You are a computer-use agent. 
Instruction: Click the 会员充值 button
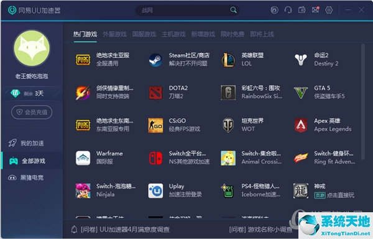click(32, 112)
